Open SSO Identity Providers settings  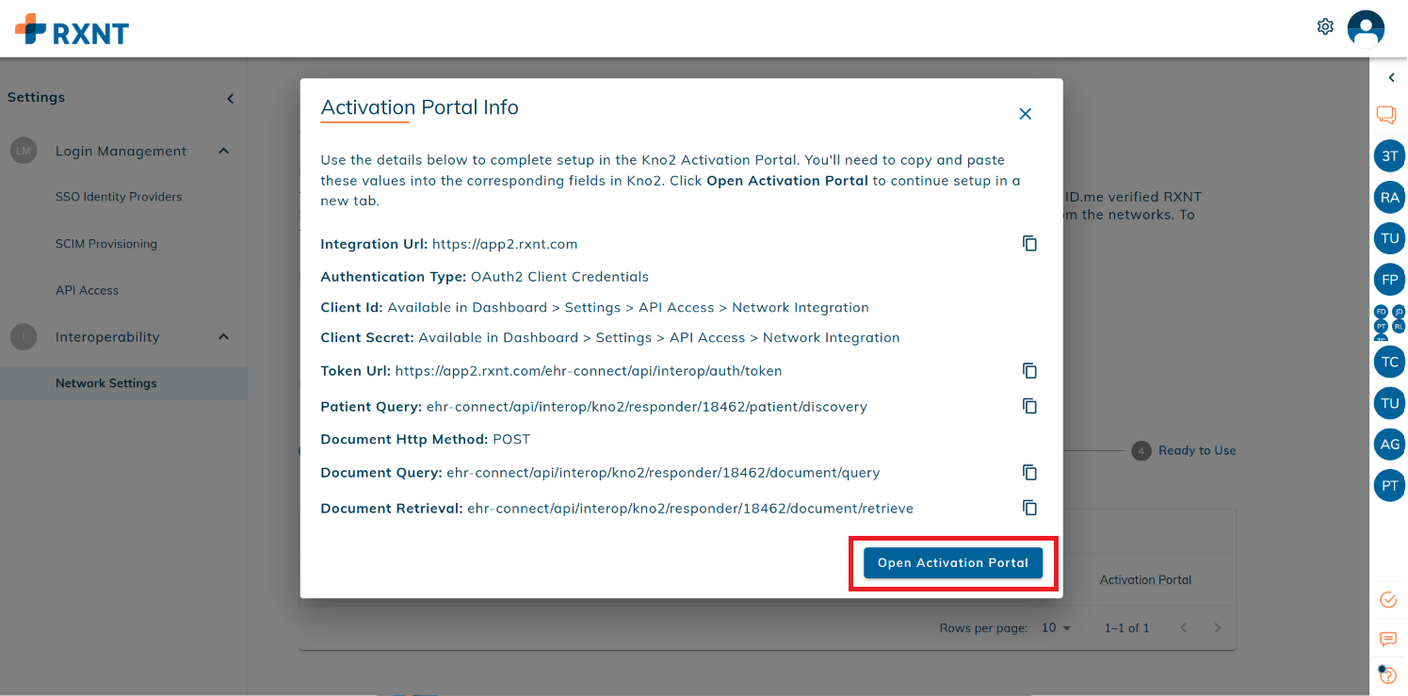coord(119,197)
